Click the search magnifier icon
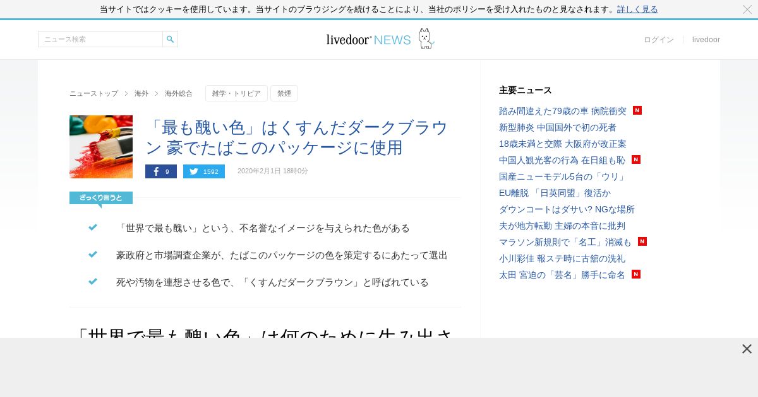Viewport: 758px width, 397px height. click(x=170, y=39)
